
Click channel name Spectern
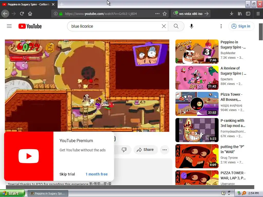[227, 79]
